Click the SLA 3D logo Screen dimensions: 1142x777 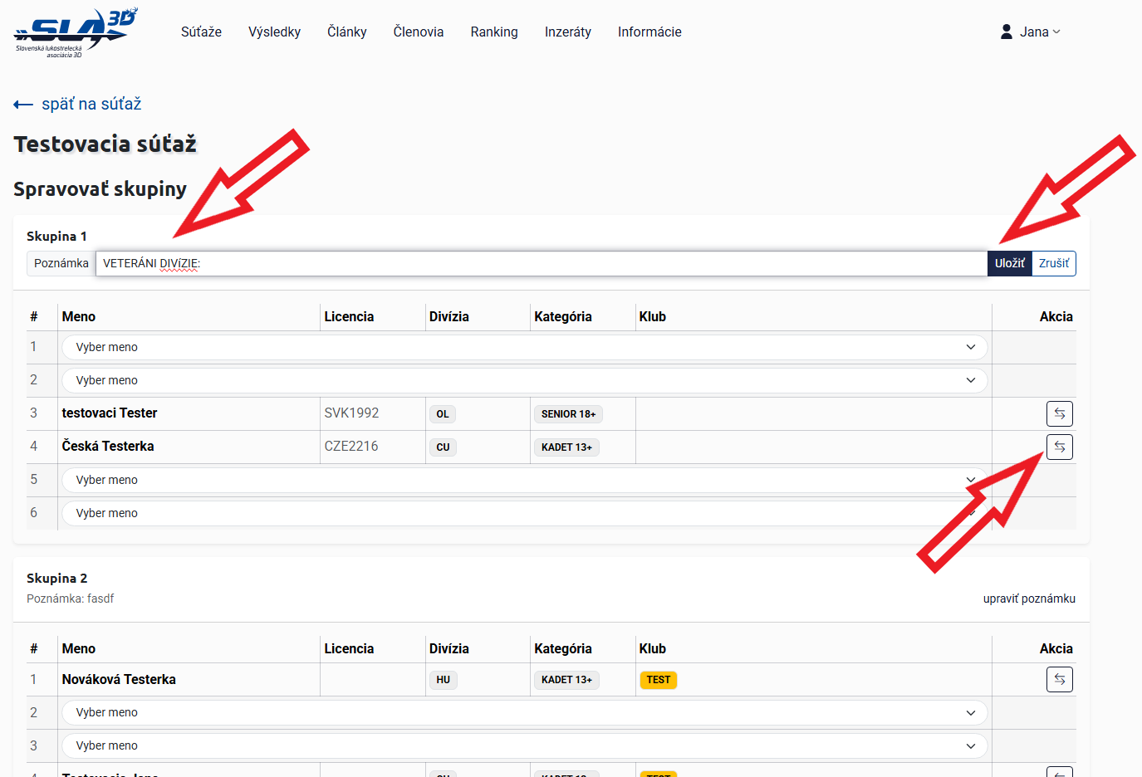(x=75, y=32)
